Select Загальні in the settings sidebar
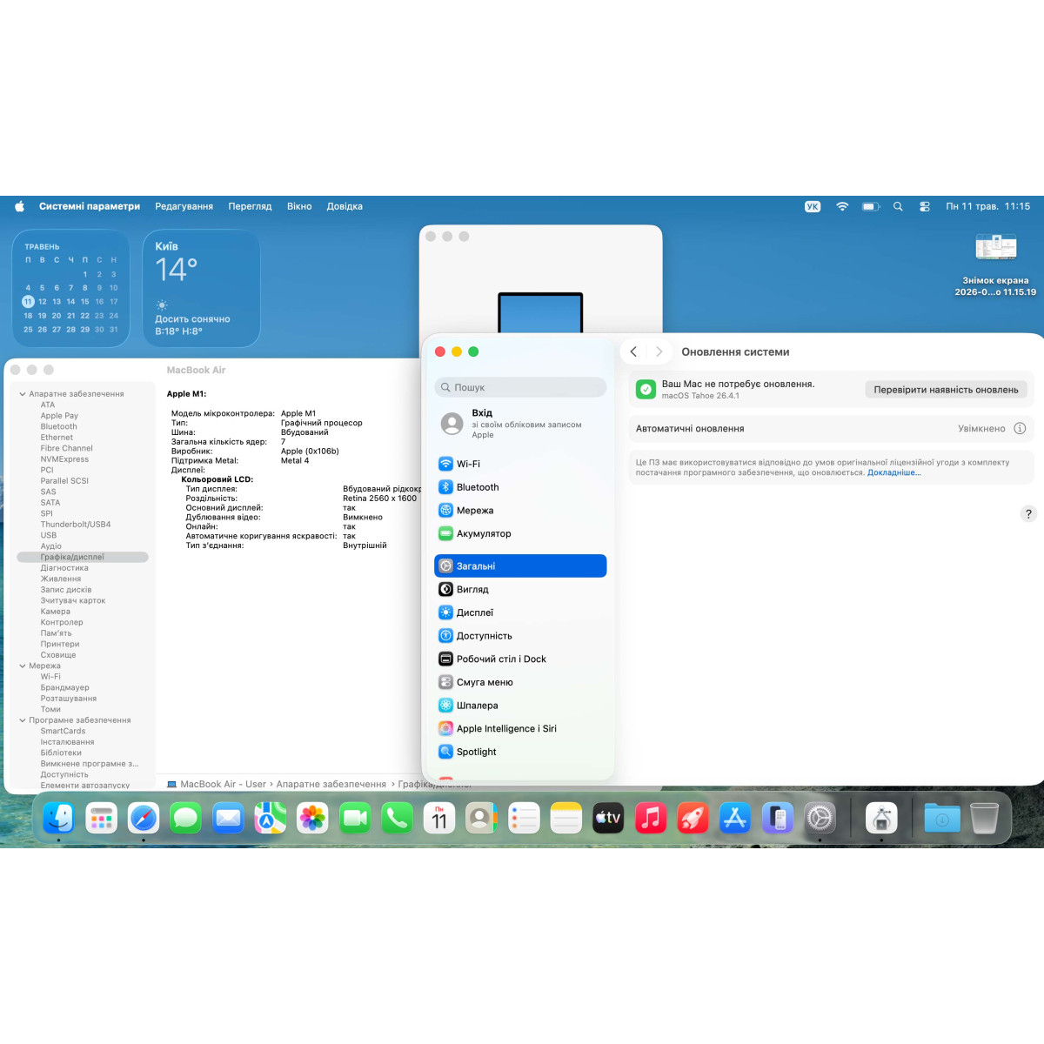Screen dimensions: 1044x1044 pos(520,566)
